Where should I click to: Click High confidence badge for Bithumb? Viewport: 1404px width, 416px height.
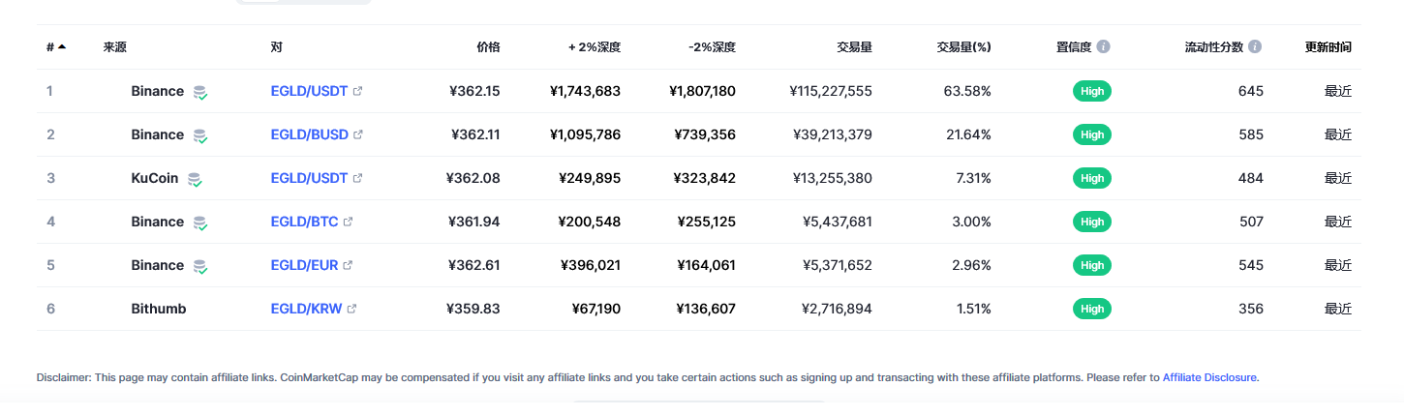(1092, 309)
